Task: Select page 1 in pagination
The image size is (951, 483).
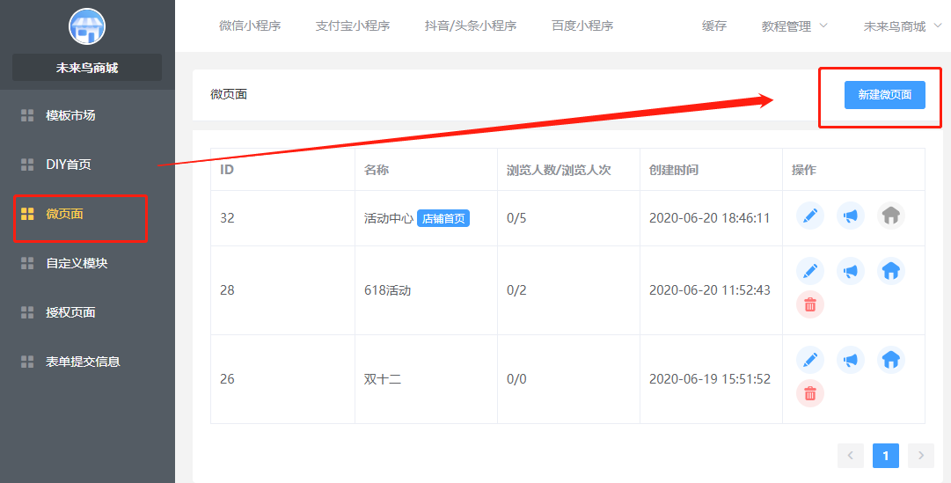Action: (885, 455)
